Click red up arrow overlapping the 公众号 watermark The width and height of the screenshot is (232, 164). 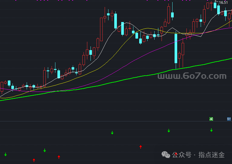coord(176,154)
